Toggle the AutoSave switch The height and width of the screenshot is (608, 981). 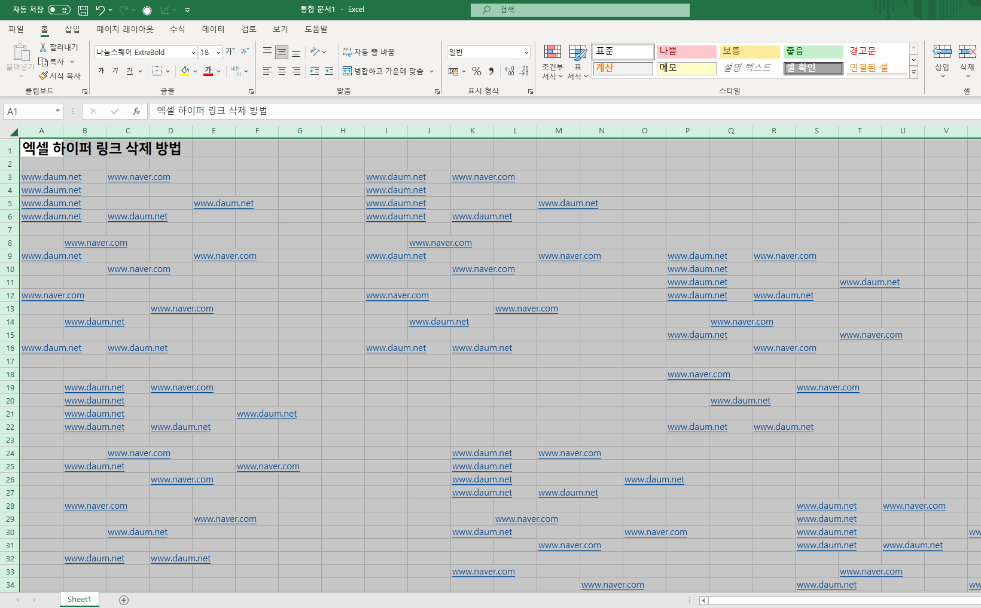(x=59, y=10)
